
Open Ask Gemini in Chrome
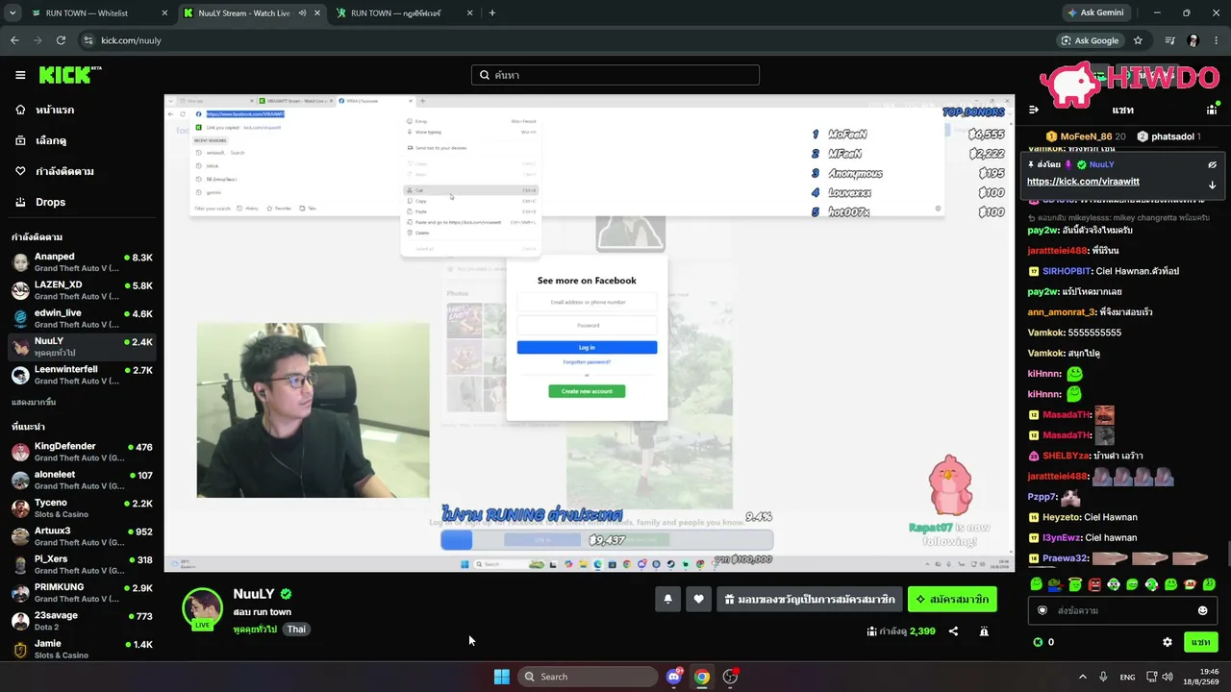(x=1095, y=13)
